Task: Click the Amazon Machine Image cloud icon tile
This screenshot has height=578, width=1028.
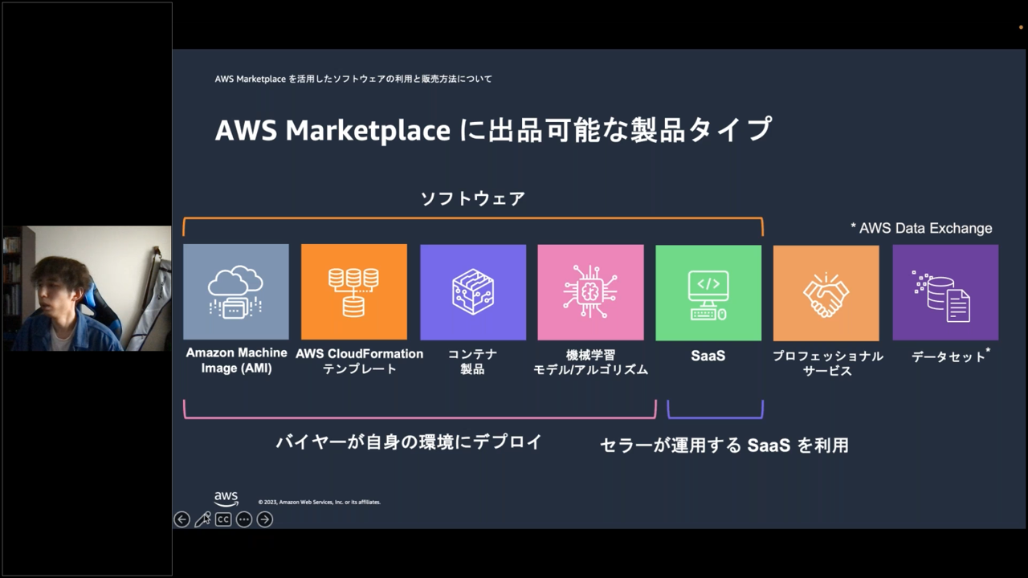Action: [236, 292]
